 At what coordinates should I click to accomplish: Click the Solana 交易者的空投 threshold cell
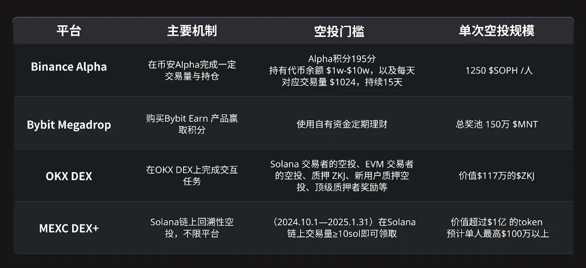coord(342,176)
